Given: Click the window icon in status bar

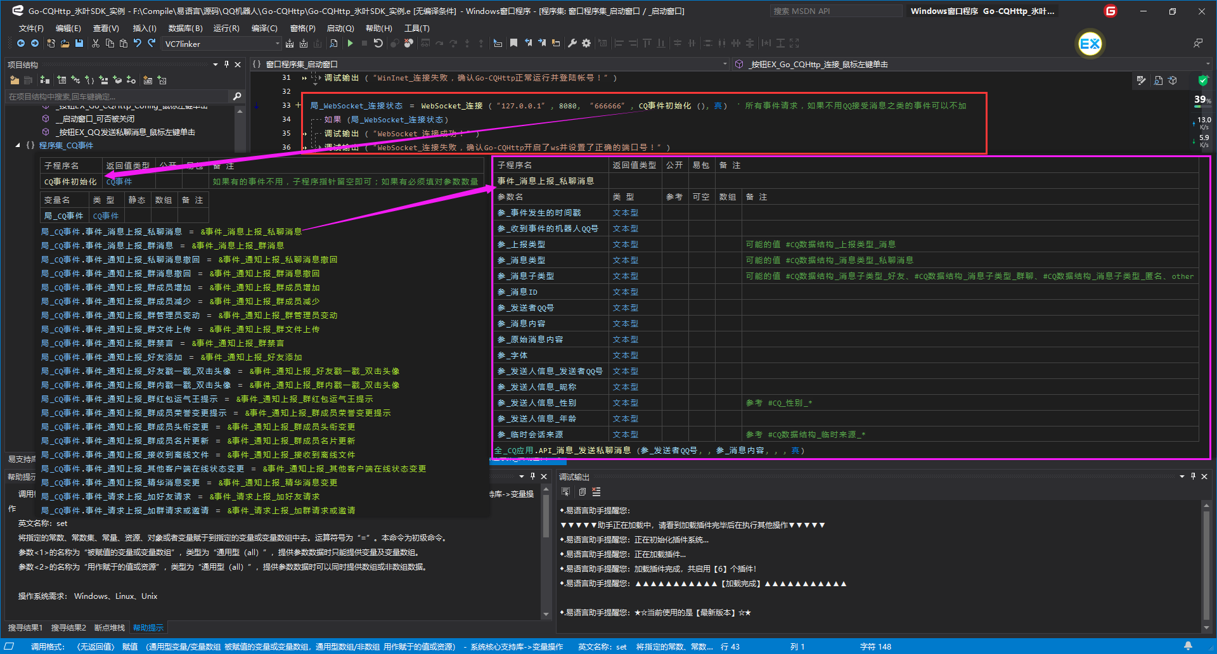Looking at the screenshot, I should tap(10, 646).
